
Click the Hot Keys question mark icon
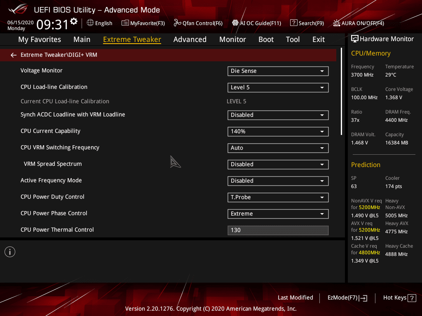(412, 298)
